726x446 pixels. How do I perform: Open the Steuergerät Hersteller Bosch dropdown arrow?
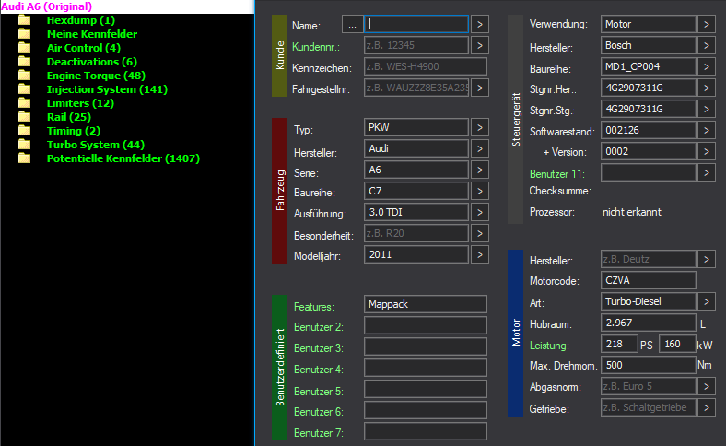707,45
